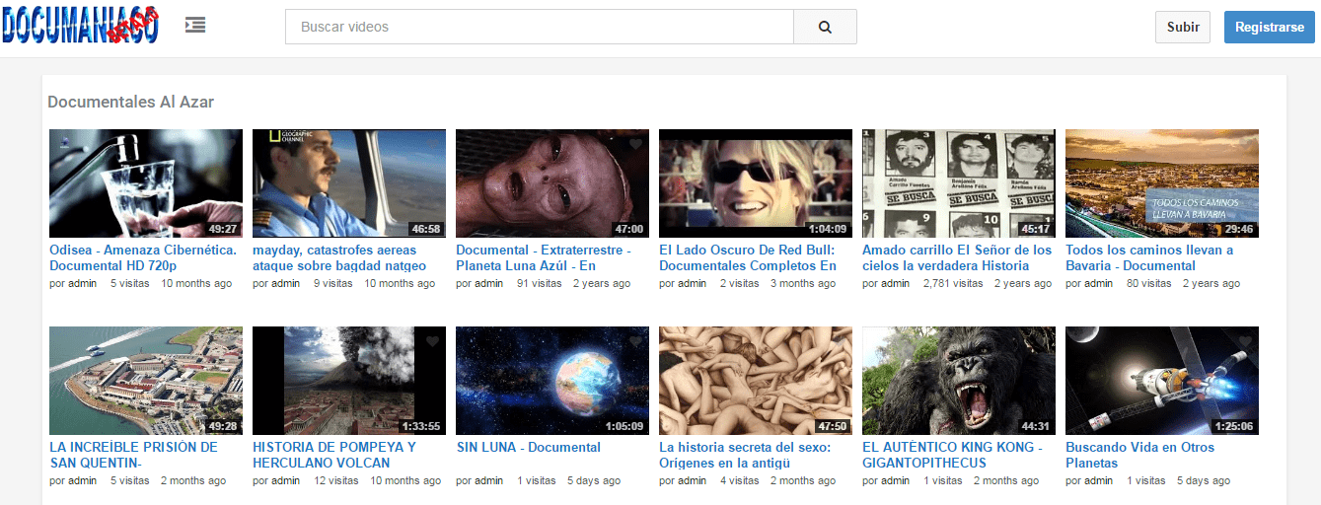Viewport: 1321px width, 505px height.
Task: Open 'LA INCREÍBLE PRISIÓN DE SAN QUENTIN' link
Action: (x=133, y=455)
